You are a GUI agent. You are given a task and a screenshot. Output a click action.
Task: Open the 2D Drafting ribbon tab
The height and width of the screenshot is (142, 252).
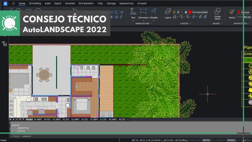pyautogui.click(x=35, y=3)
